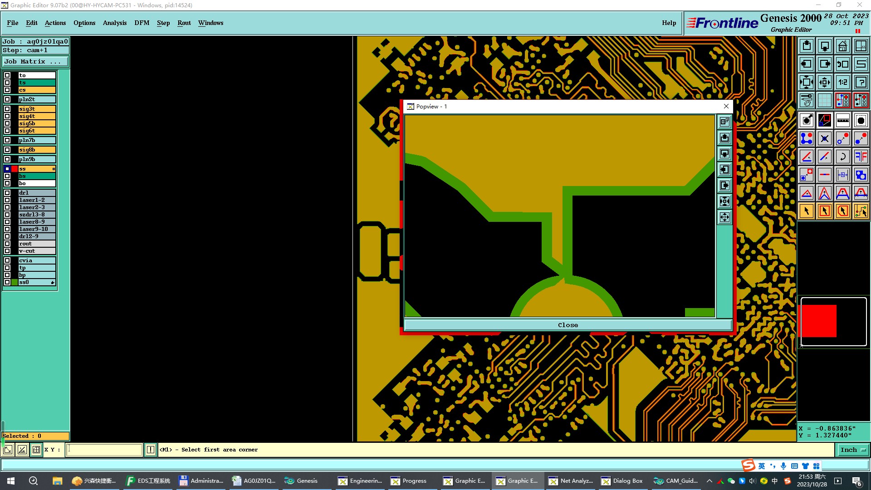871x490 pixels.
Task: Toggle display checkbox for layer drl
Action: click(7, 193)
